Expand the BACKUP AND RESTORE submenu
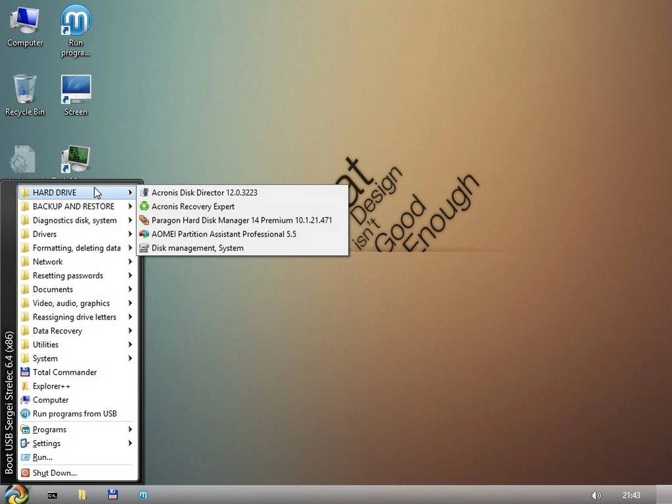Screen dimensions: 672x504 click(x=72, y=206)
